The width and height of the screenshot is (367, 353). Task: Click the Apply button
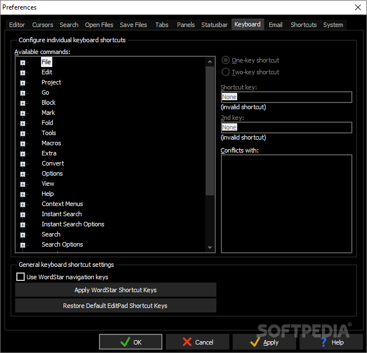[264, 342]
